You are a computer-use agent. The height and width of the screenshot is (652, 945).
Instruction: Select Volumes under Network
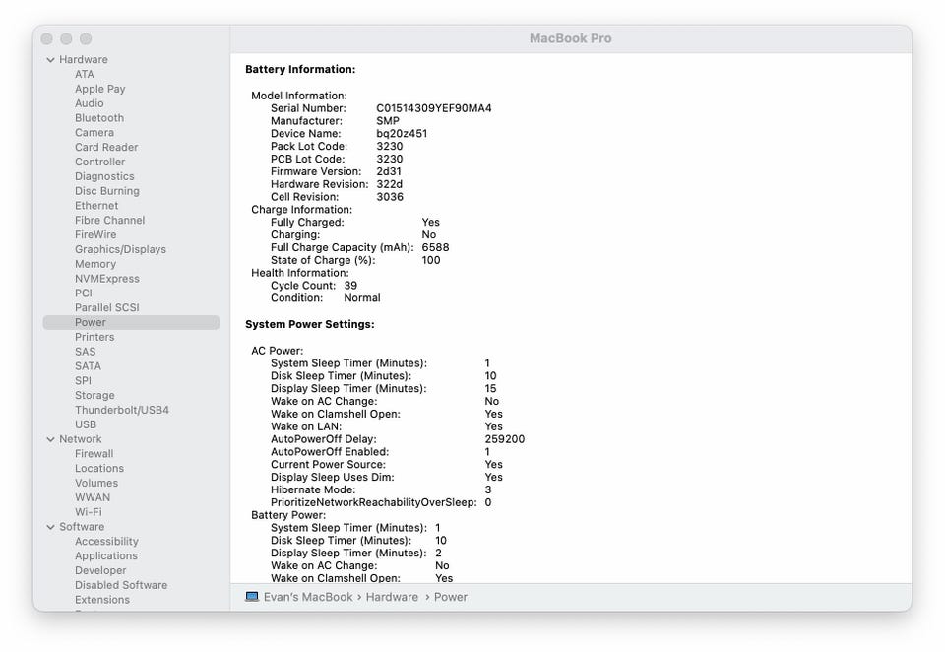point(96,484)
